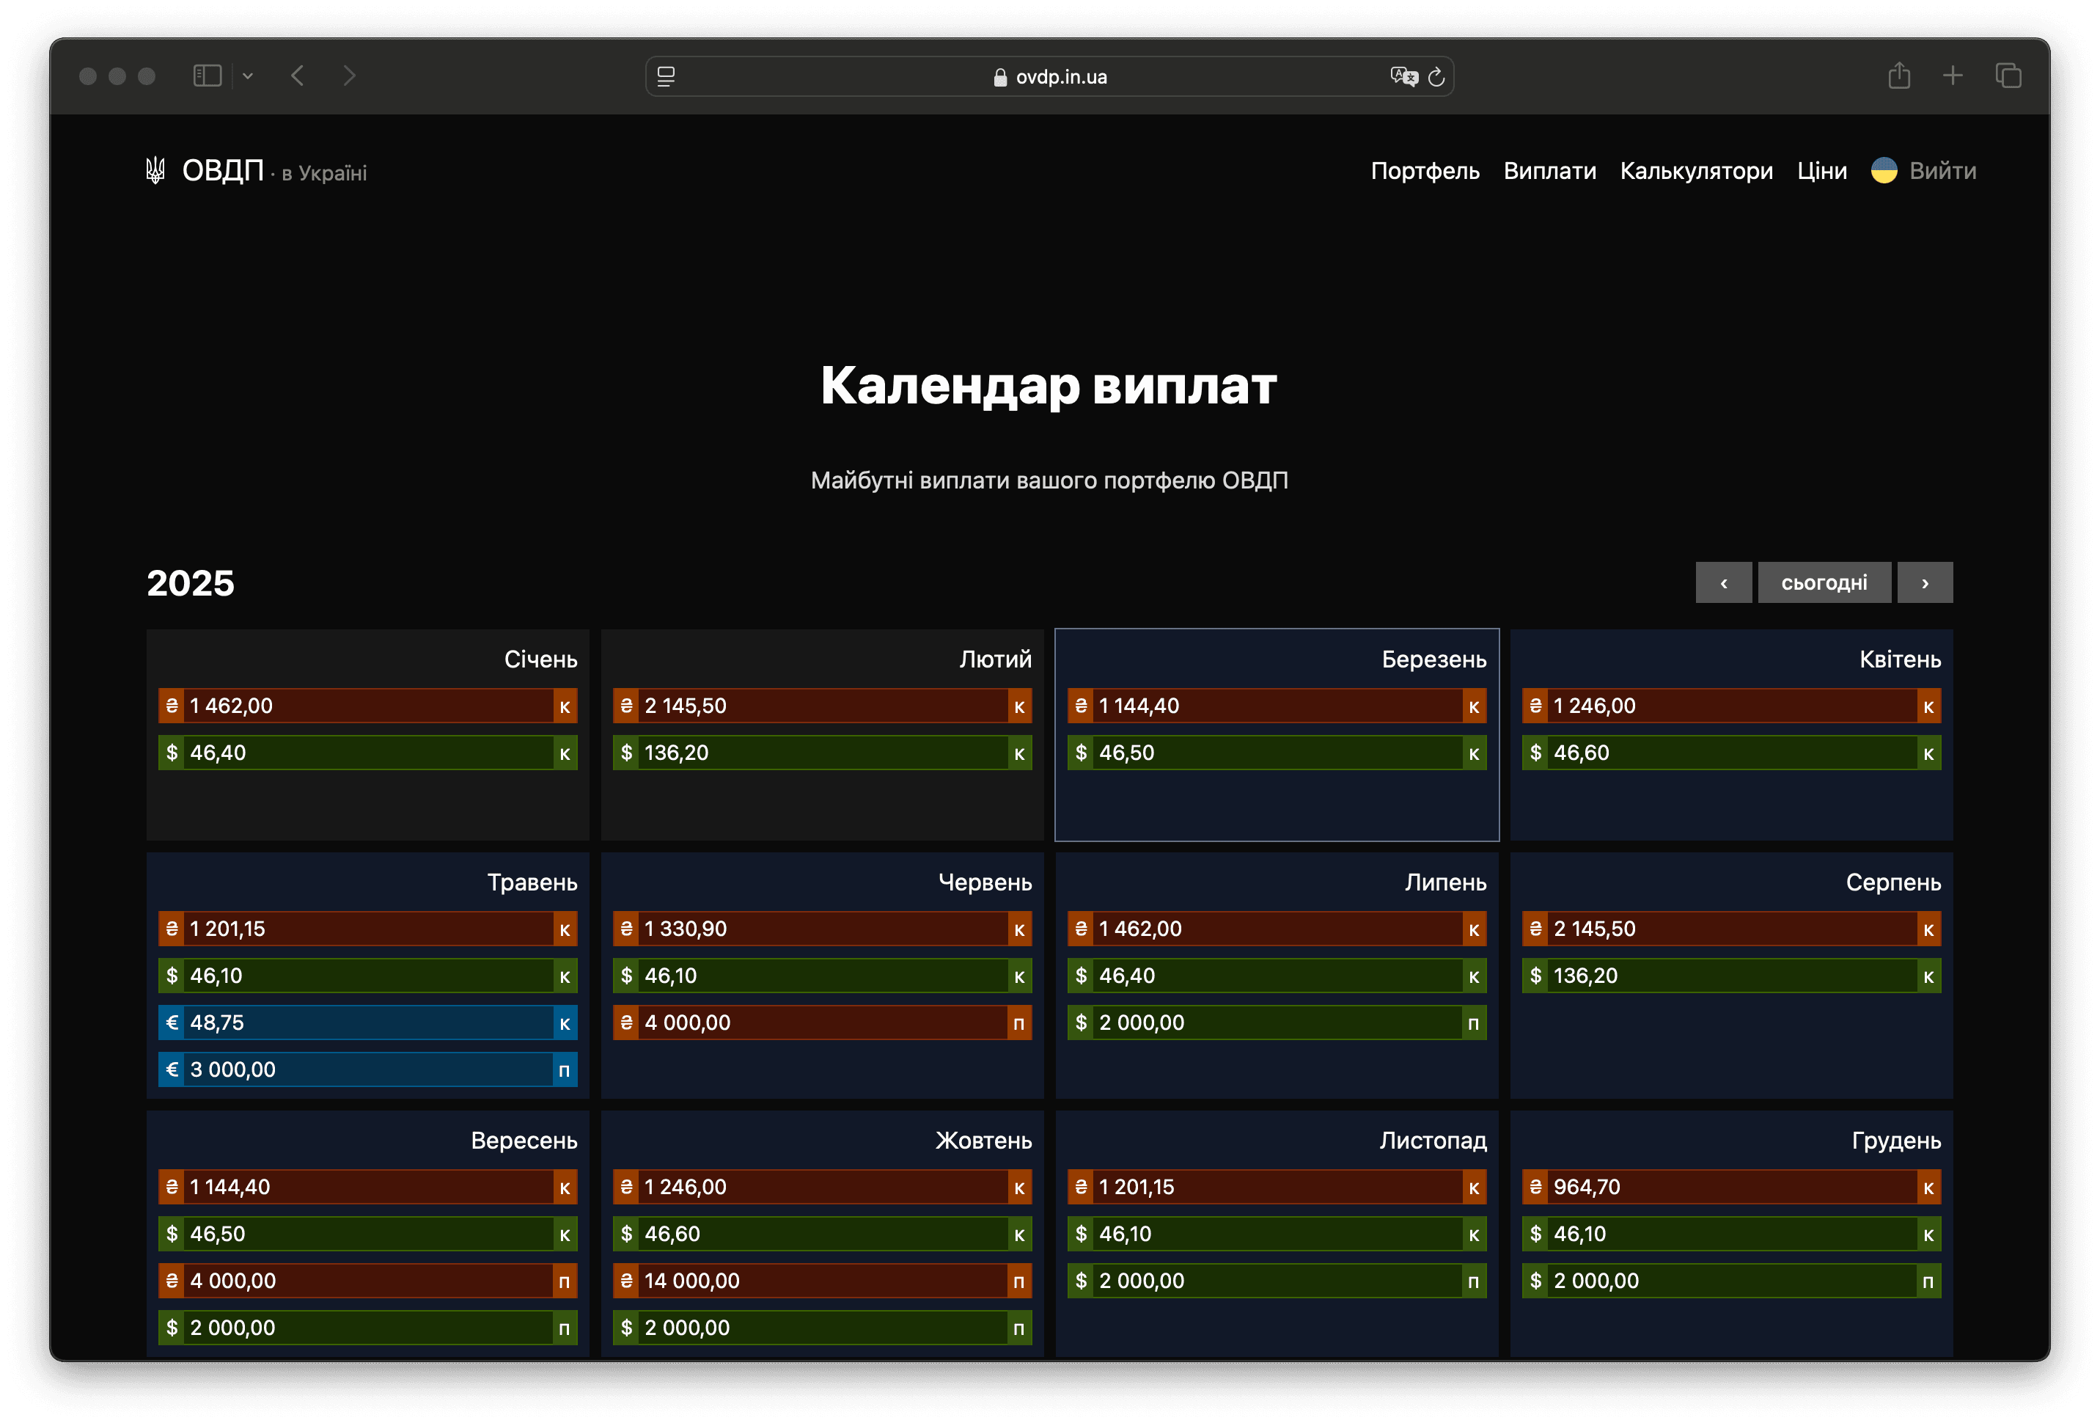Open a new tab with plus icon

pyautogui.click(x=1953, y=76)
